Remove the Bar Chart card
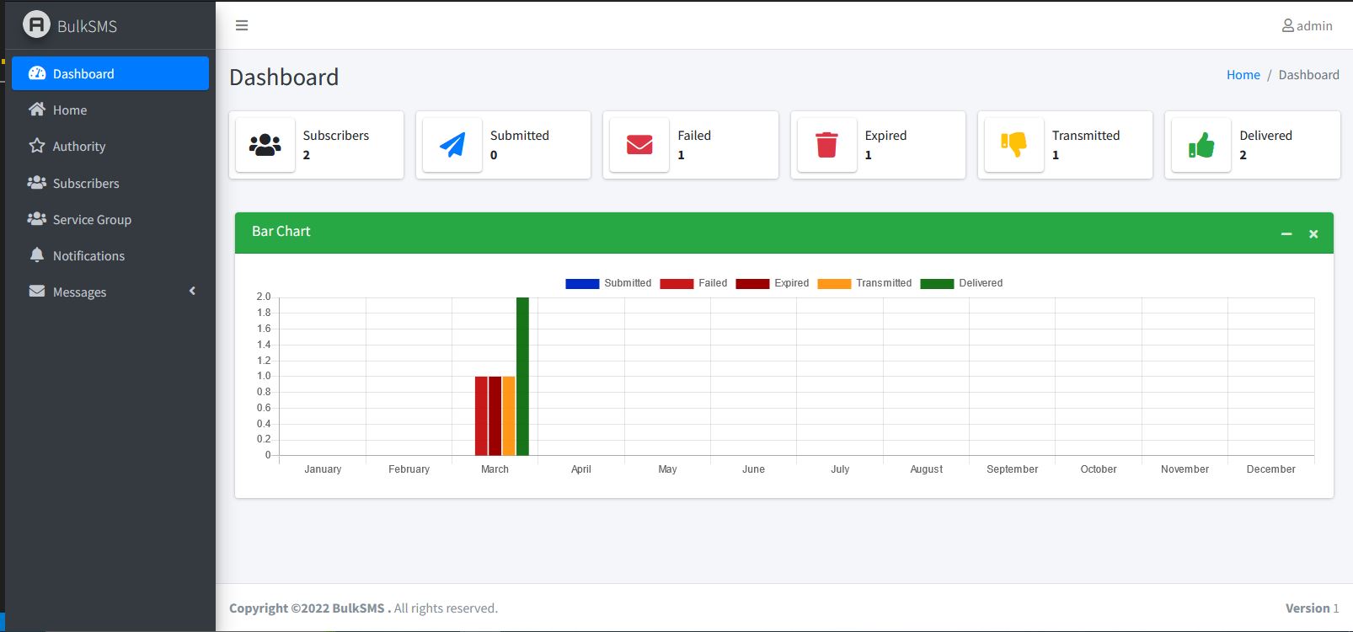Viewport: 1353px width, 632px height. 1313,233
